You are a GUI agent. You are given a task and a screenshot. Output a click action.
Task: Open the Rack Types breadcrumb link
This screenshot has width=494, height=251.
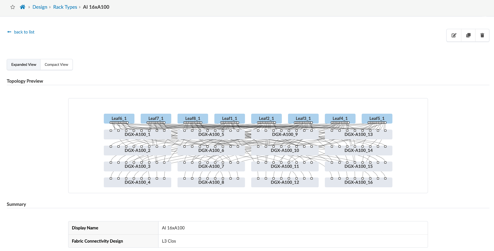(x=65, y=7)
